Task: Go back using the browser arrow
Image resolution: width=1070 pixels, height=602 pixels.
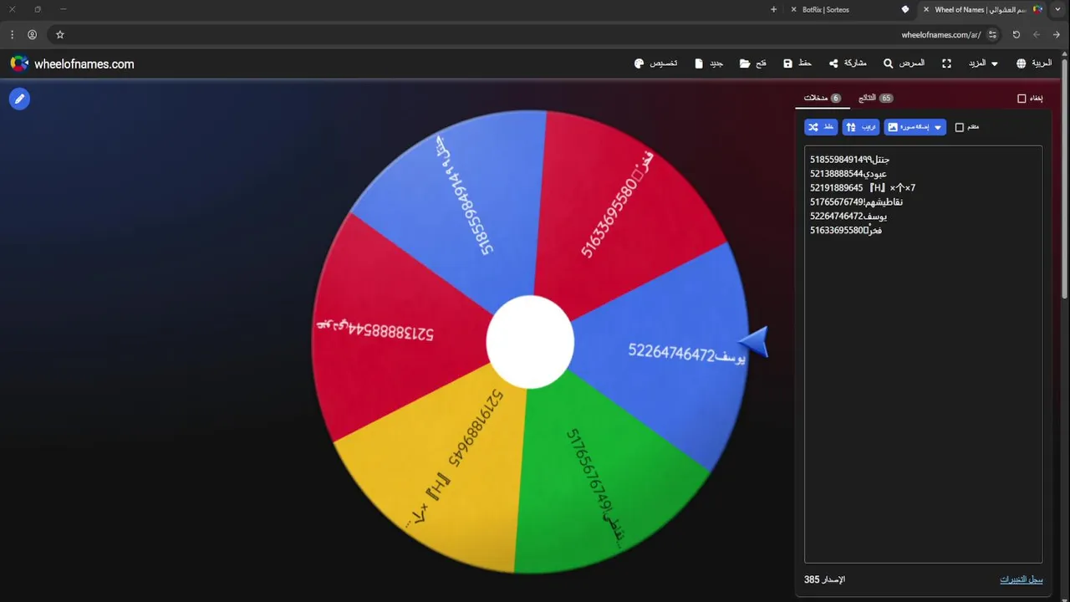Action: [1057, 34]
